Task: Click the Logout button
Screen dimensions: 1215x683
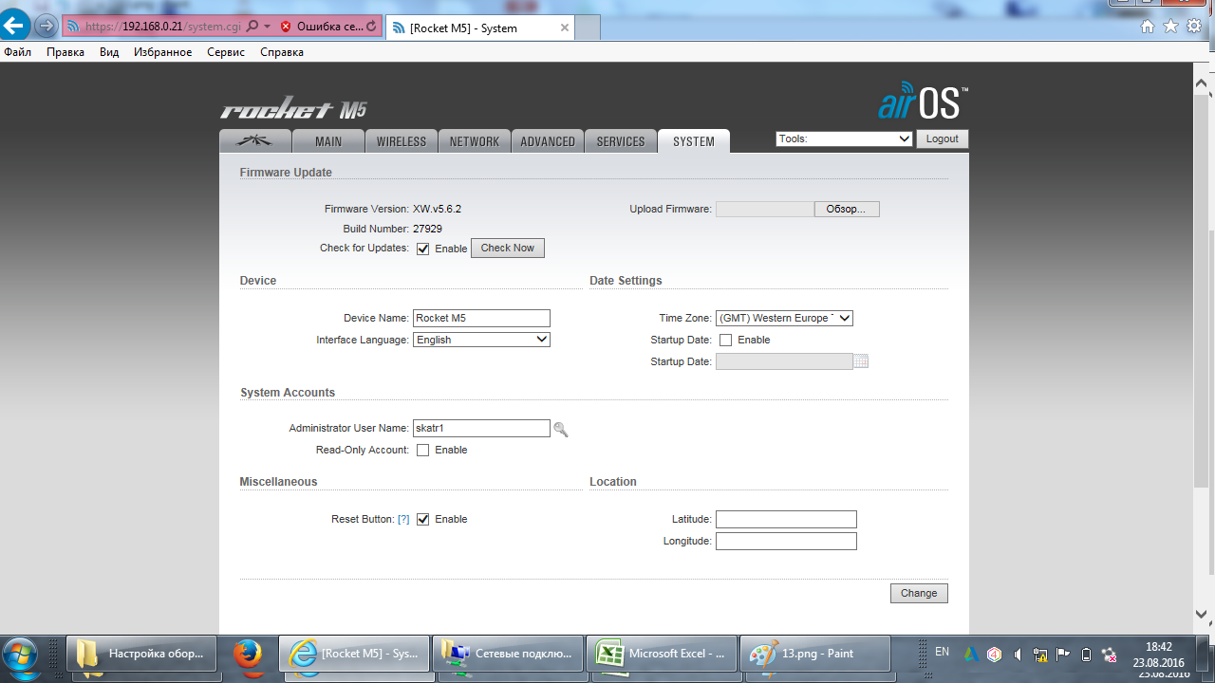Action: click(x=943, y=138)
